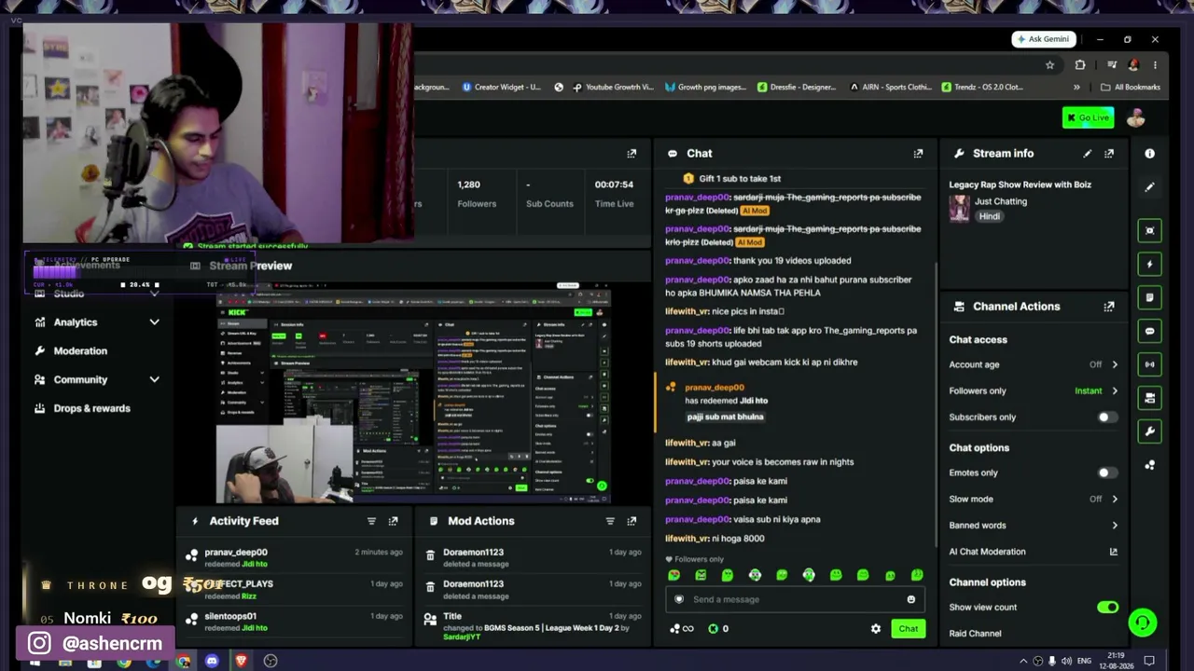The height and width of the screenshot is (671, 1194).
Task: Open the Raid Channel option
Action: click(x=975, y=634)
